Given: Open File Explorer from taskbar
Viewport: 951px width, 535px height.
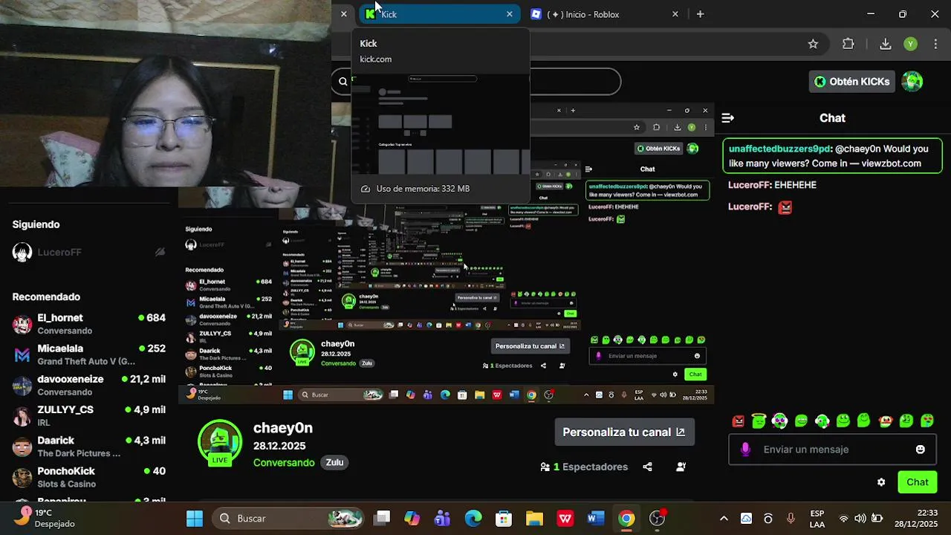Looking at the screenshot, I should pyautogui.click(x=534, y=519).
